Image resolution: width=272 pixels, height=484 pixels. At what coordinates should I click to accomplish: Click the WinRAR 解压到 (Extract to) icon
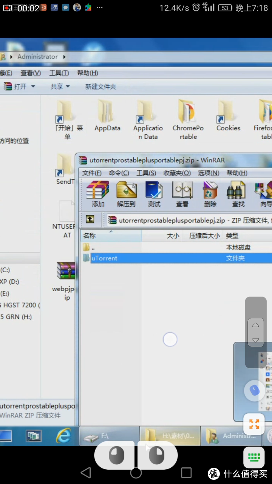127,194
